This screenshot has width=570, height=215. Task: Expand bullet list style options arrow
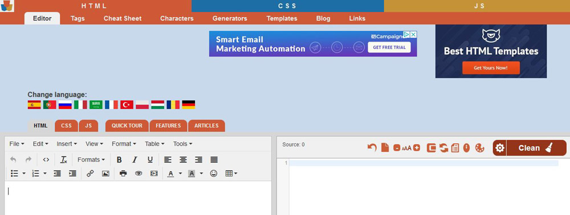(24, 173)
